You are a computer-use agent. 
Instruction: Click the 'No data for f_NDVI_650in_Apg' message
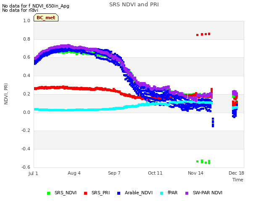click(36, 6)
